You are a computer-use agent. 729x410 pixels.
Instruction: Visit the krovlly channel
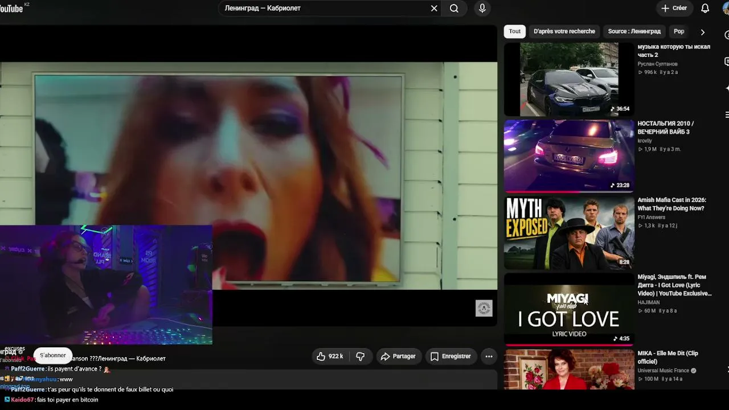pos(645,141)
